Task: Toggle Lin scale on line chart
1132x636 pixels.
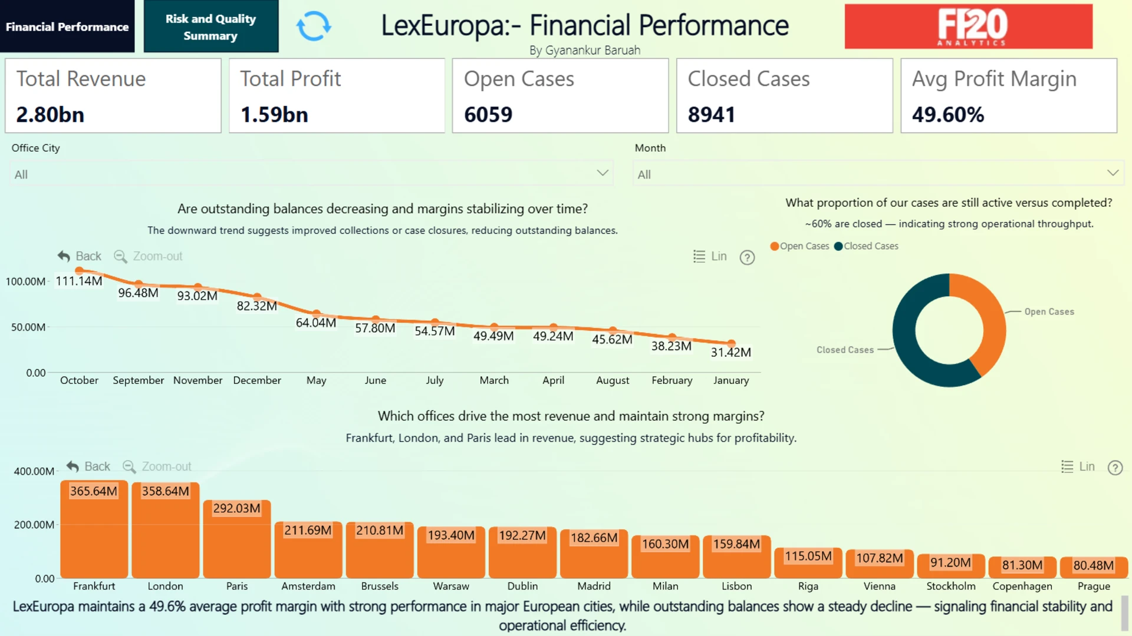Action: click(710, 256)
